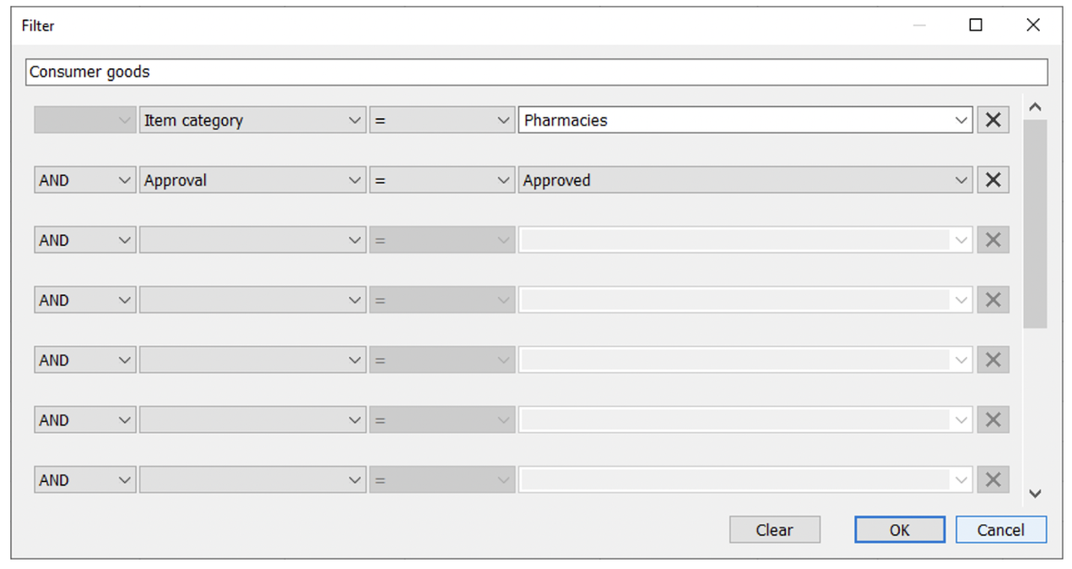1072x569 pixels.
Task: Select field in the third filter row
Action: 252,241
